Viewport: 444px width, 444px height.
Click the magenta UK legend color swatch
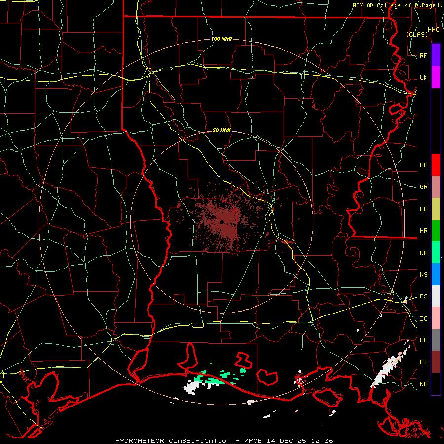(x=436, y=77)
